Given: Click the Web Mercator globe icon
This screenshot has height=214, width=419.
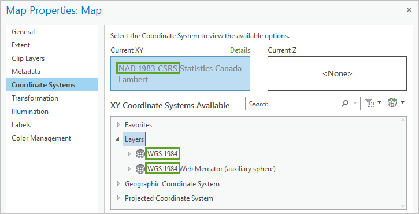Looking at the screenshot, I should (x=140, y=169).
